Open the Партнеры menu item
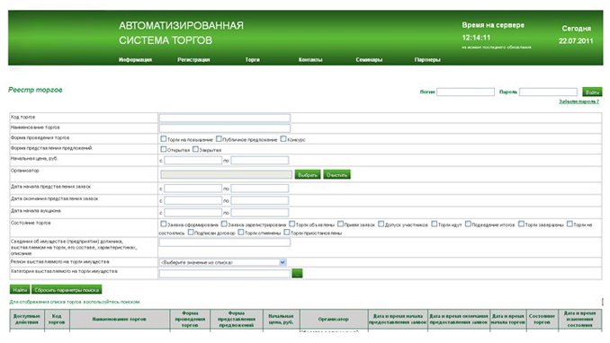The width and height of the screenshot is (610, 343). pyautogui.click(x=427, y=60)
